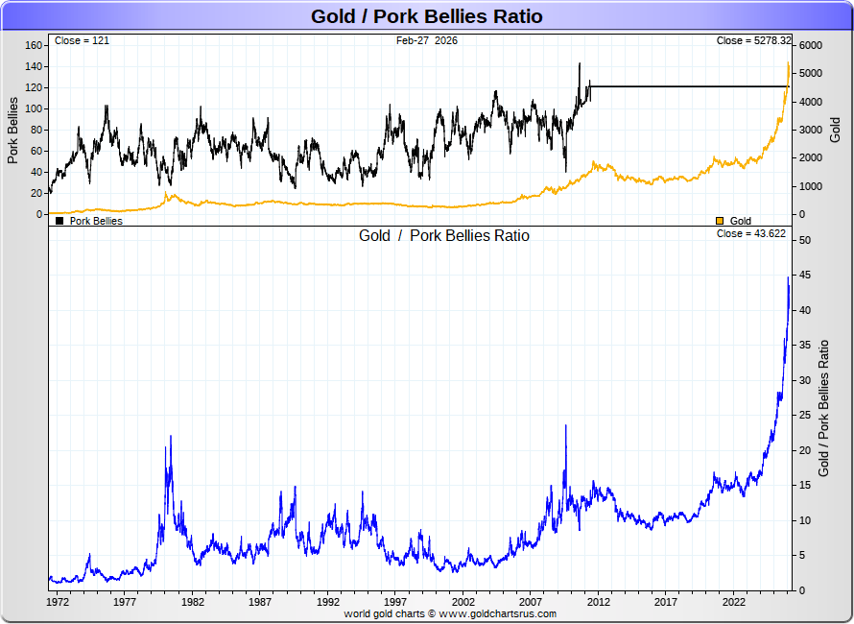Click the 1992 x-axis year label
The height and width of the screenshot is (624, 854).
328,602
